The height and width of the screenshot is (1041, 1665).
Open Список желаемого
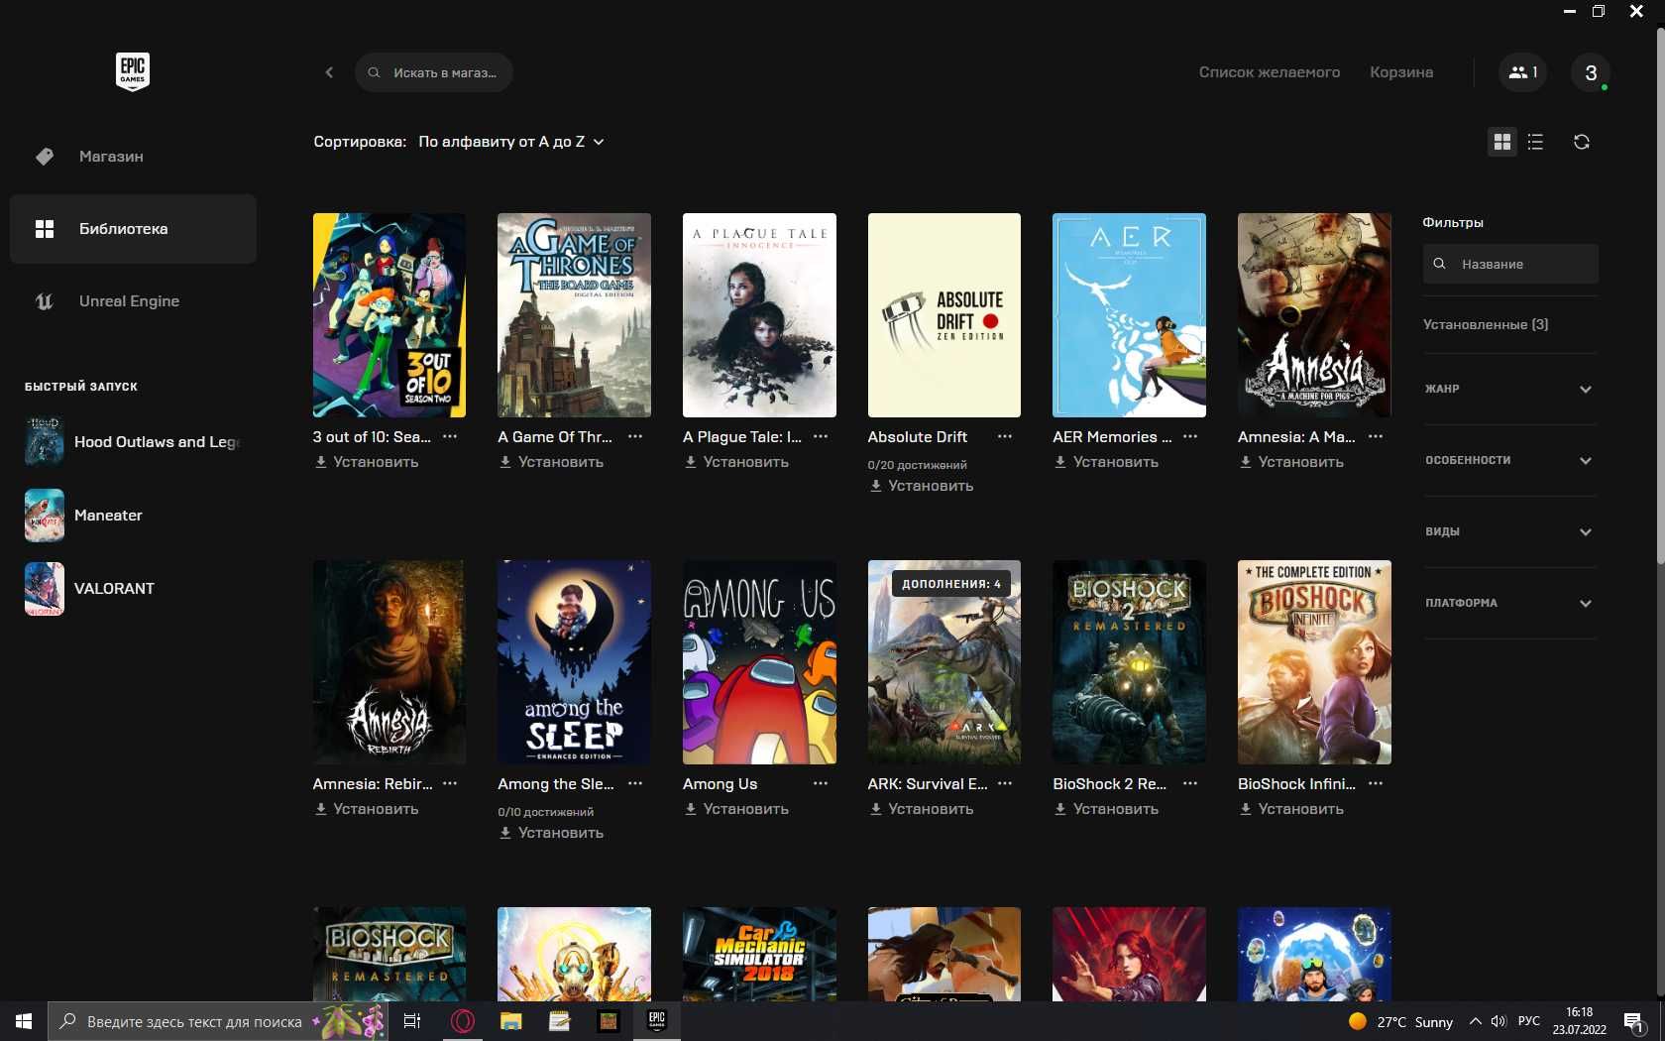pyautogui.click(x=1270, y=72)
